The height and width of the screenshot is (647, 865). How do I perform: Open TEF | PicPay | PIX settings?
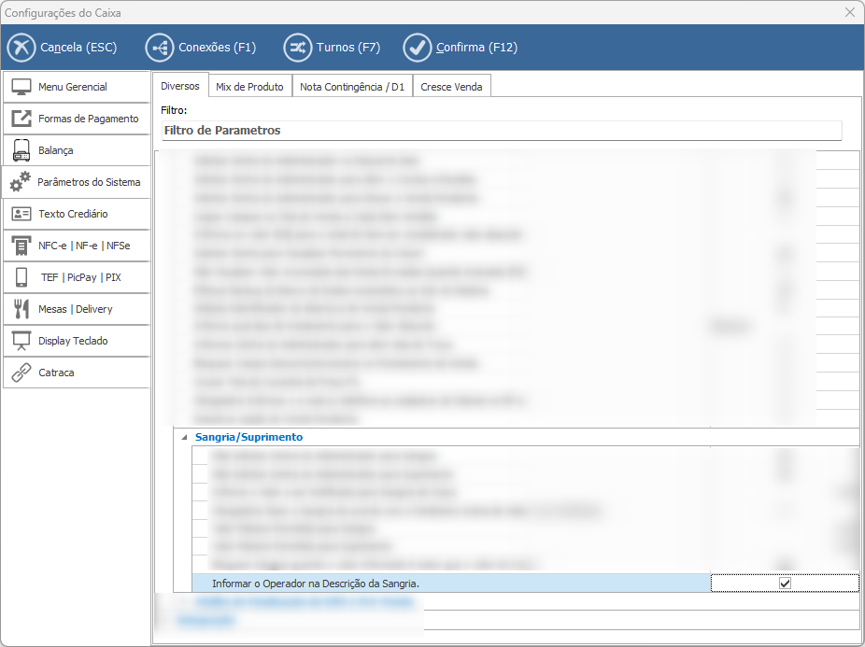click(x=76, y=277)
